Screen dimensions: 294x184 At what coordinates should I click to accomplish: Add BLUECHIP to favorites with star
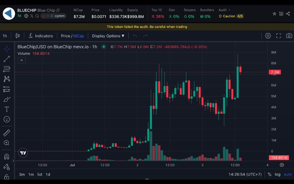coord(274,14)
